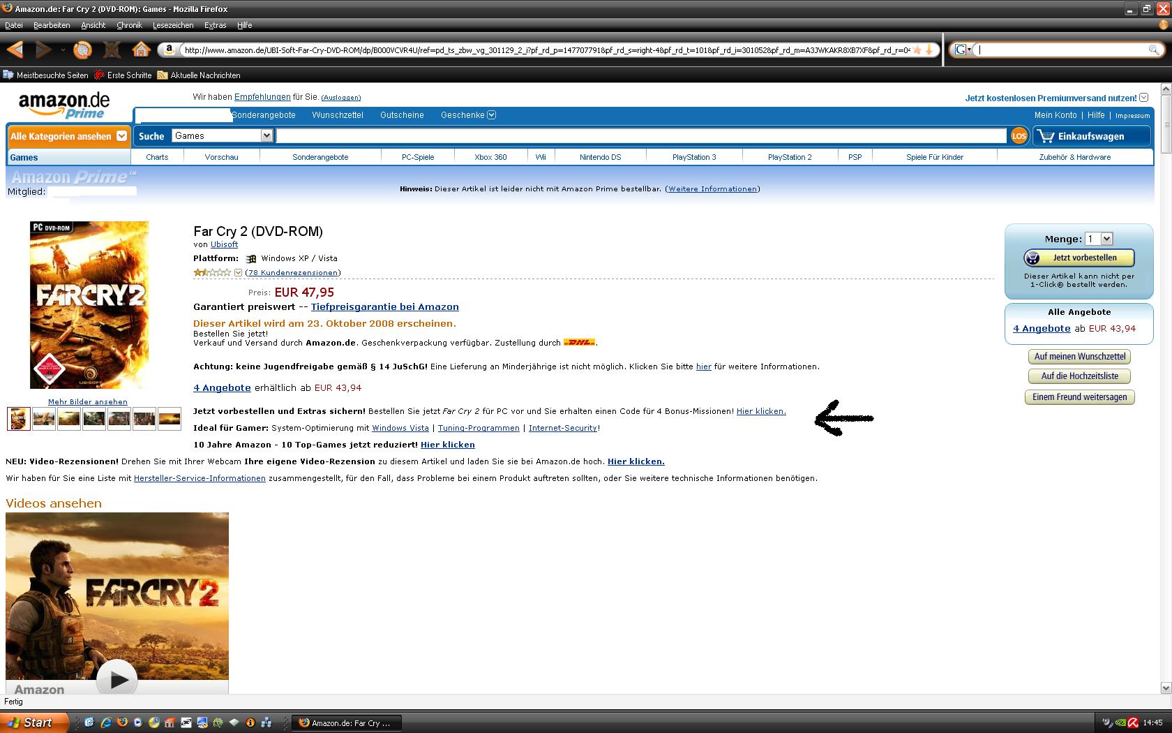Select the Nintendo DS tab

(600, 157)
